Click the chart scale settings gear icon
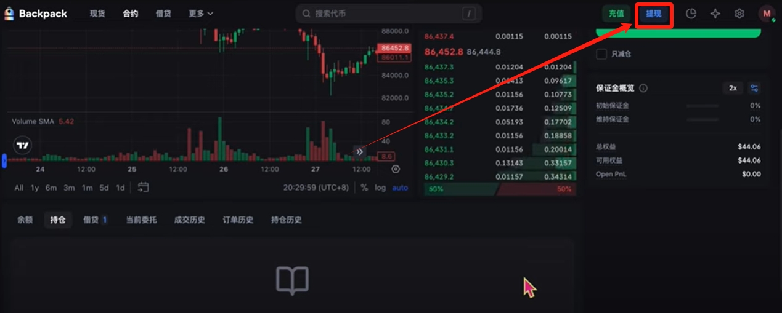This screenshot has width=782, height=313. pyautogui.click(x=396, y=169)
